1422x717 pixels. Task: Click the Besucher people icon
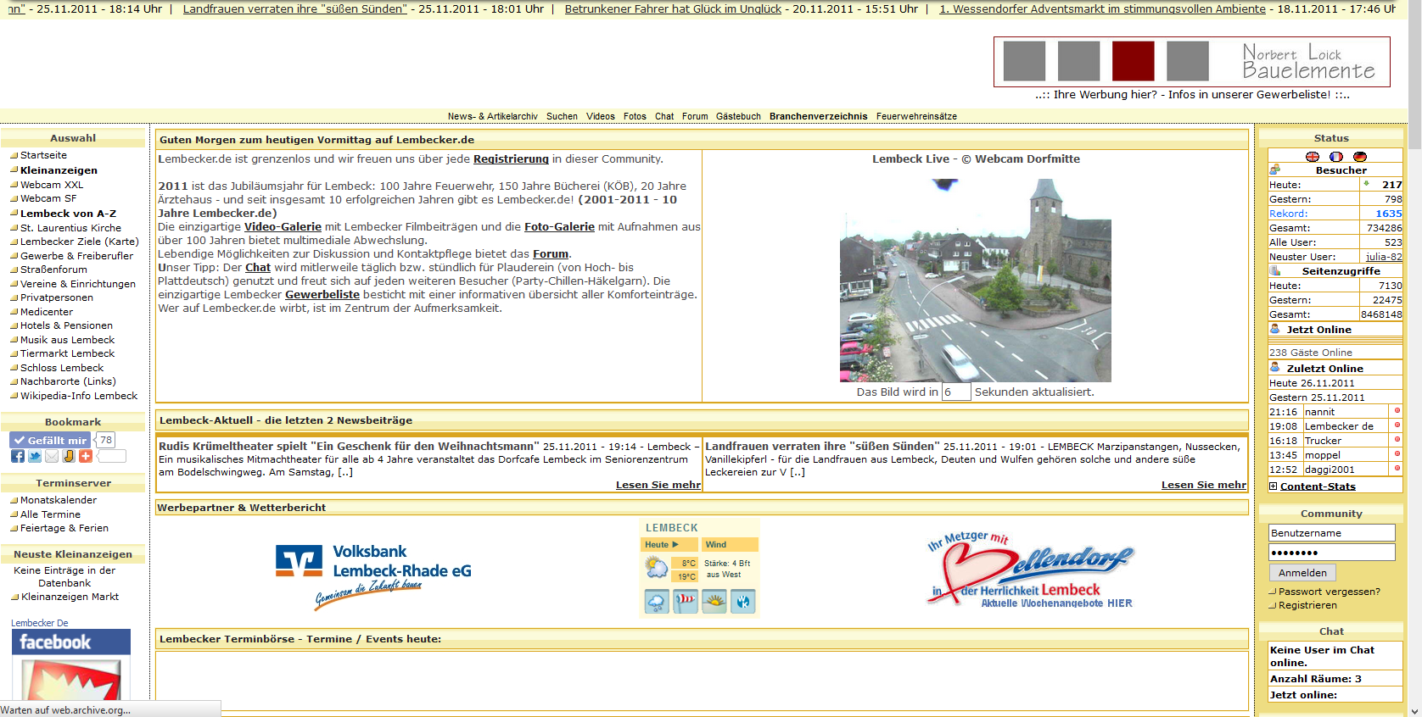coord(1275,170)
